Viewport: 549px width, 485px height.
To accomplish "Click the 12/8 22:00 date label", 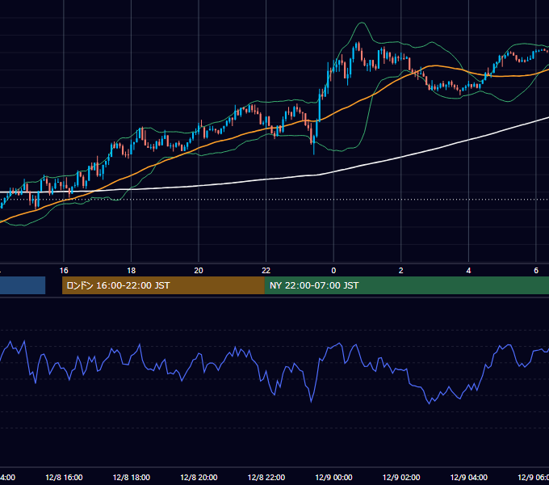I will [x=266, y=478].
